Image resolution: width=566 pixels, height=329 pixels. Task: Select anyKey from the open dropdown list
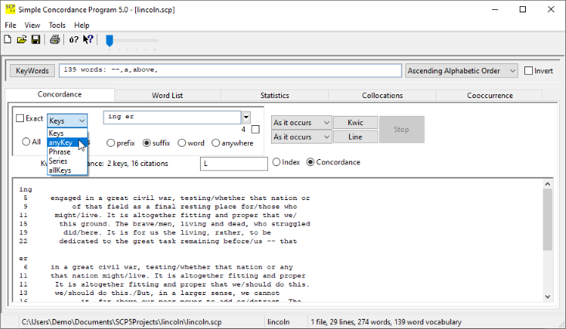pyautogui.click(x=61, y=143)
